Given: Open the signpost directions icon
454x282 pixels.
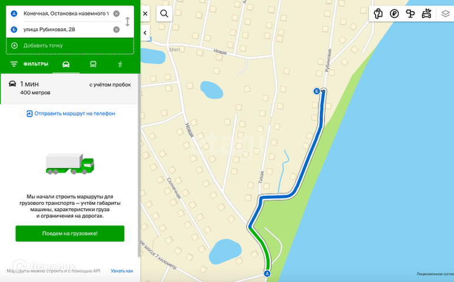Looking at the screenshot, I should [x=410, y=14].
